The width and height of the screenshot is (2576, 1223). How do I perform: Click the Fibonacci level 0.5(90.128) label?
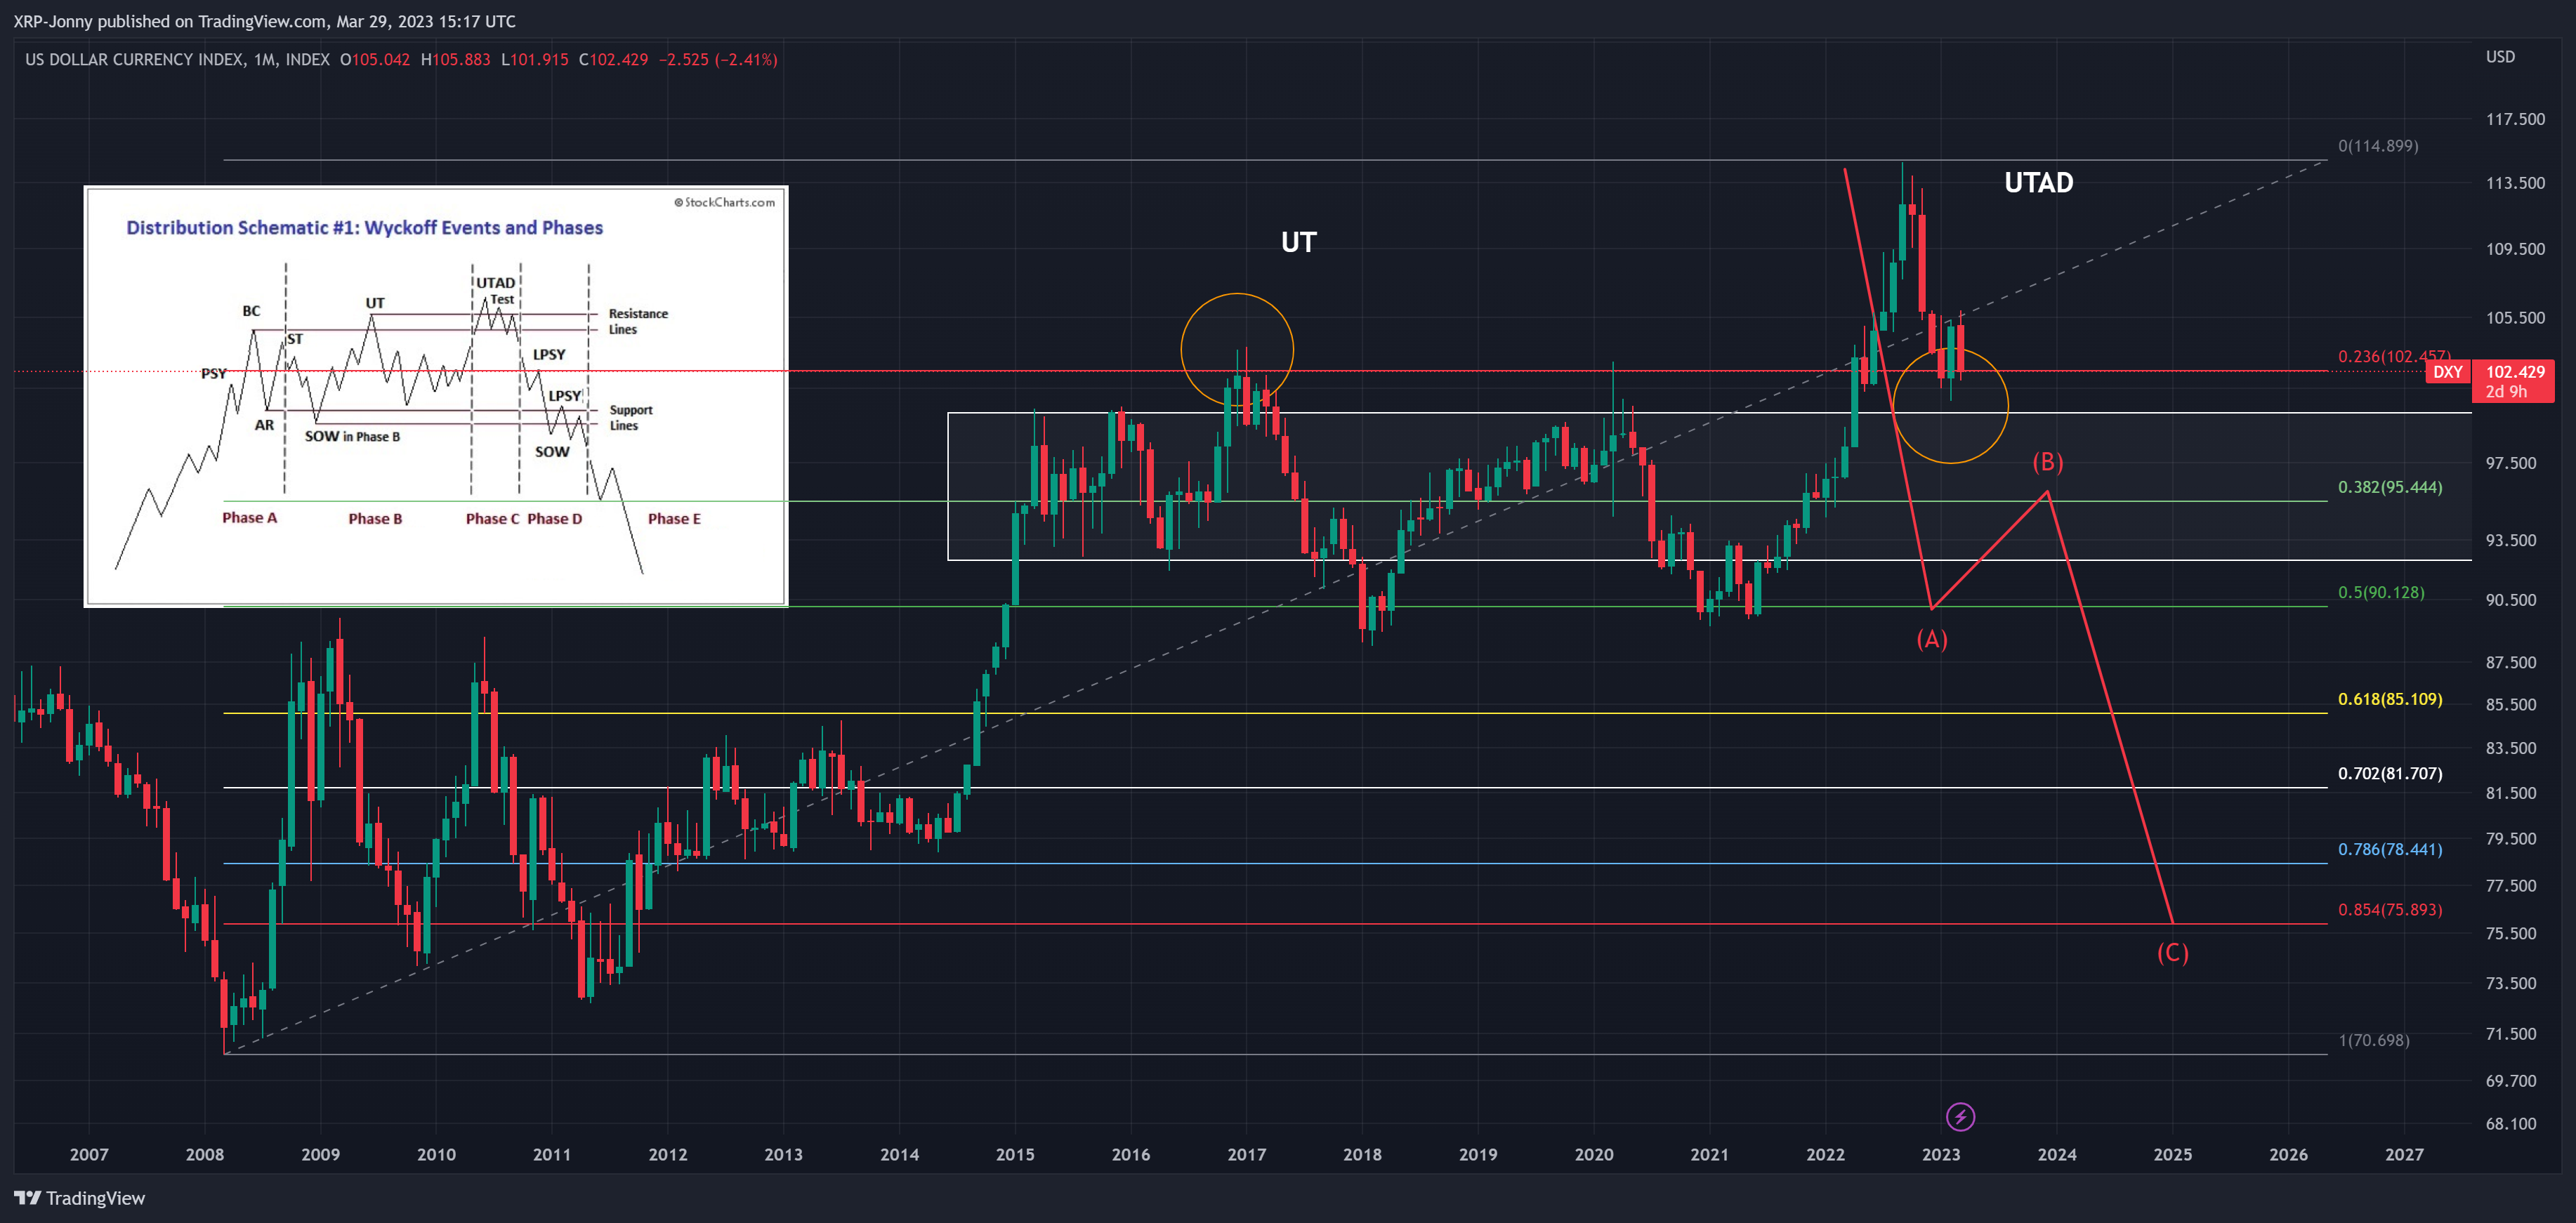click(x=2380, y=593)
